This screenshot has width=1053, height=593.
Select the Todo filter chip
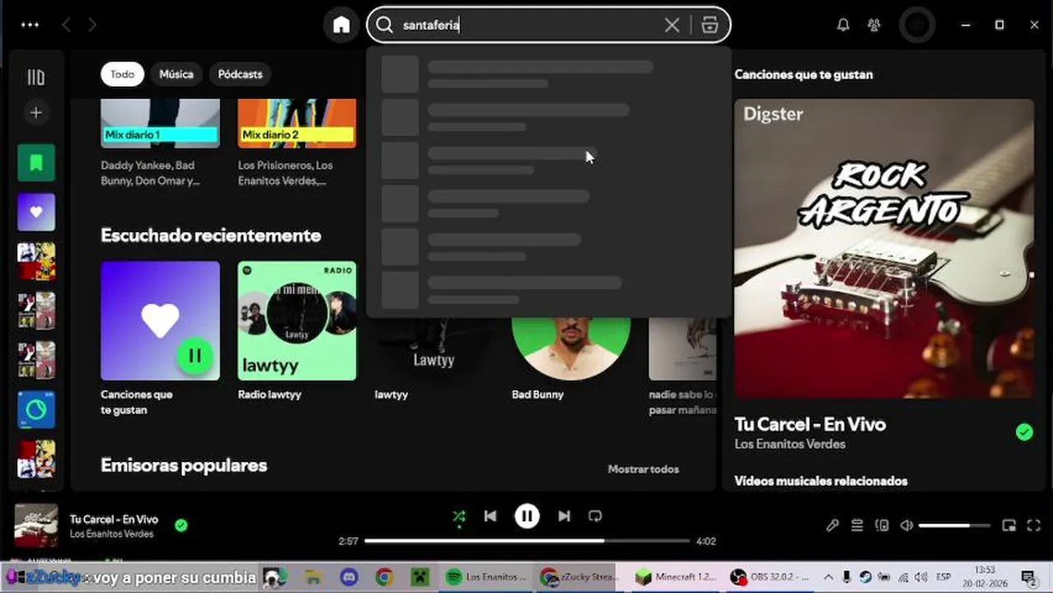[x=122, y=74]
